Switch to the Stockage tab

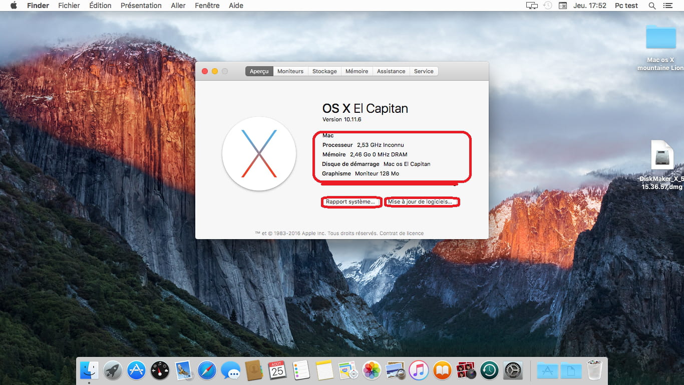[324, 71]
